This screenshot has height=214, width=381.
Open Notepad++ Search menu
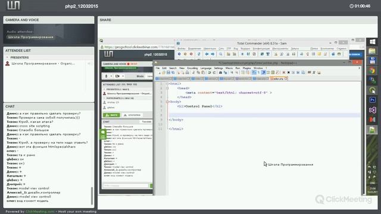[x=173, y=68]
